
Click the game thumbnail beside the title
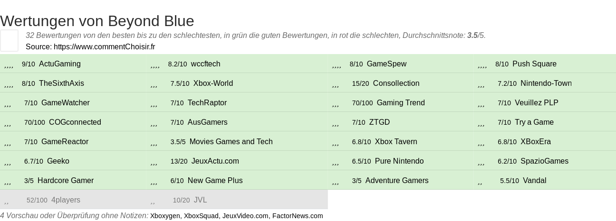pos(9,40)
